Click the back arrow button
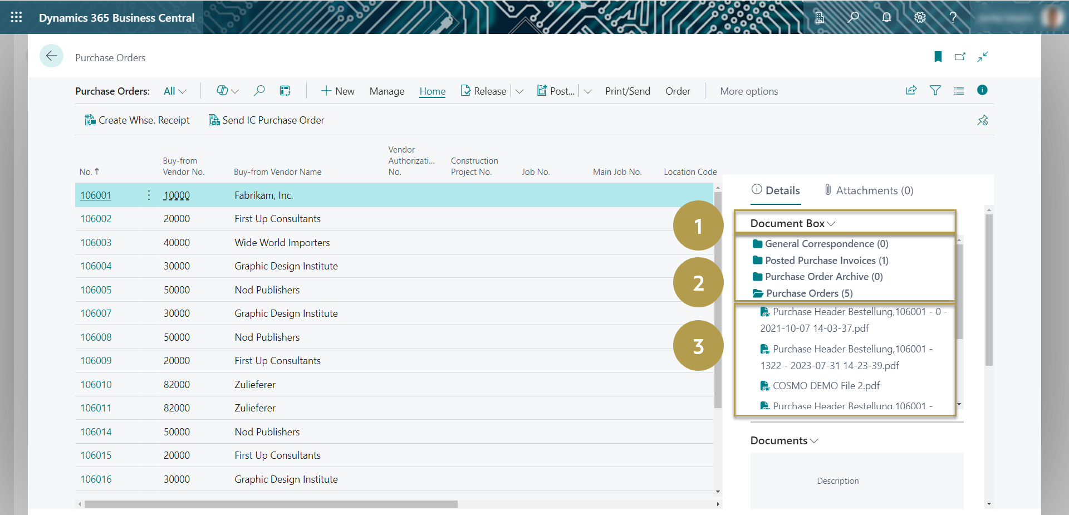1069x515 pixels. (51, 56)
